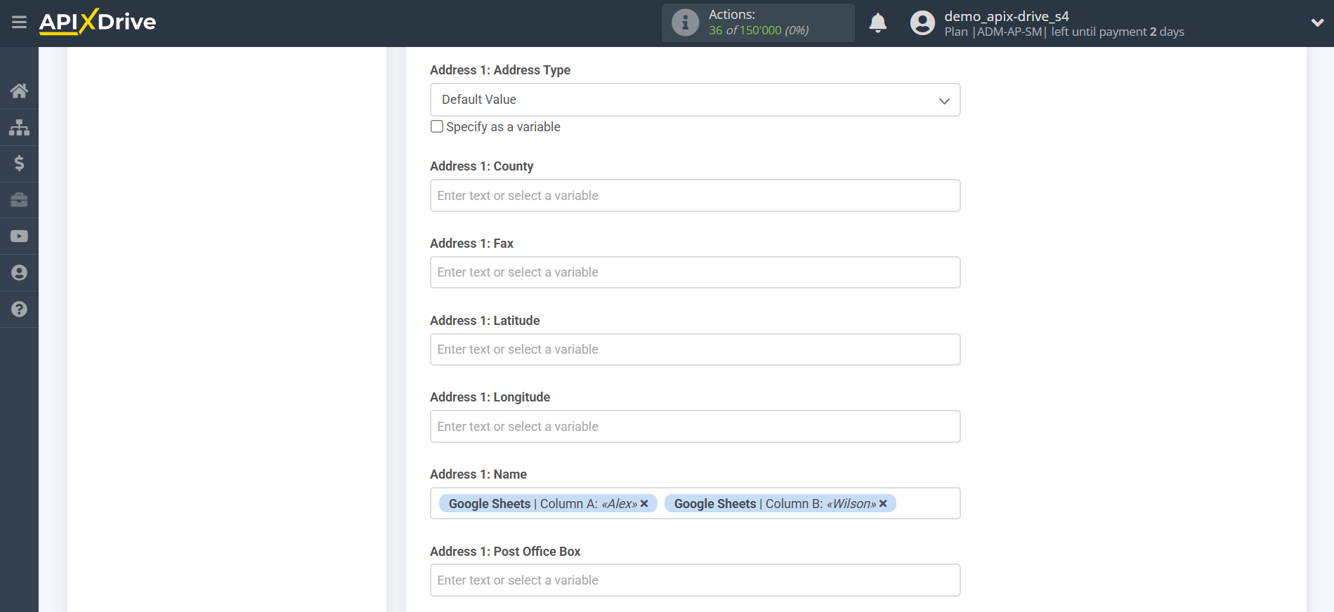
Task: Open the briefcase services icon
Action: [x=19, y=200]
